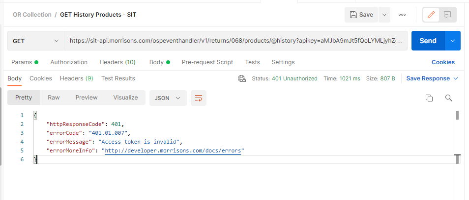Select the Pretty view
Screen dimensions: 469x200
pos(24,98)
